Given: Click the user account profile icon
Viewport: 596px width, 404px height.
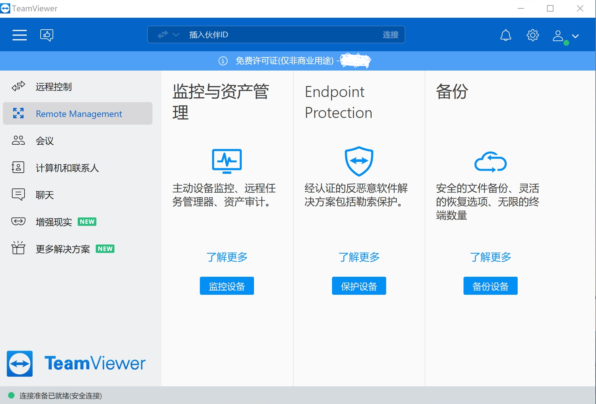Looking at the screenshot, I should [x=558, y=36].
